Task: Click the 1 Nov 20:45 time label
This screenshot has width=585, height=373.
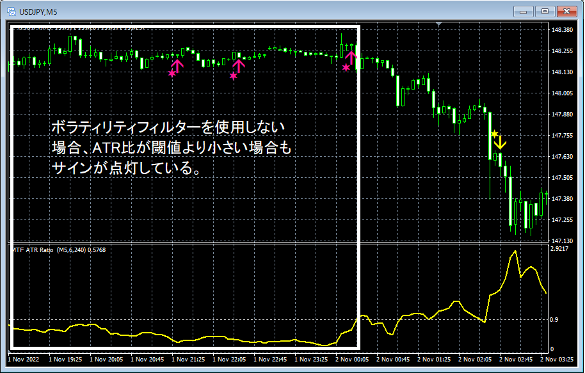Action: point(147,359)
